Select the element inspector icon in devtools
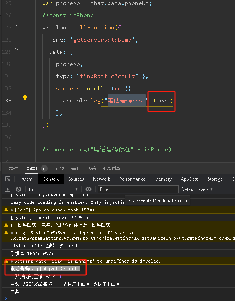 pos(8,179)
